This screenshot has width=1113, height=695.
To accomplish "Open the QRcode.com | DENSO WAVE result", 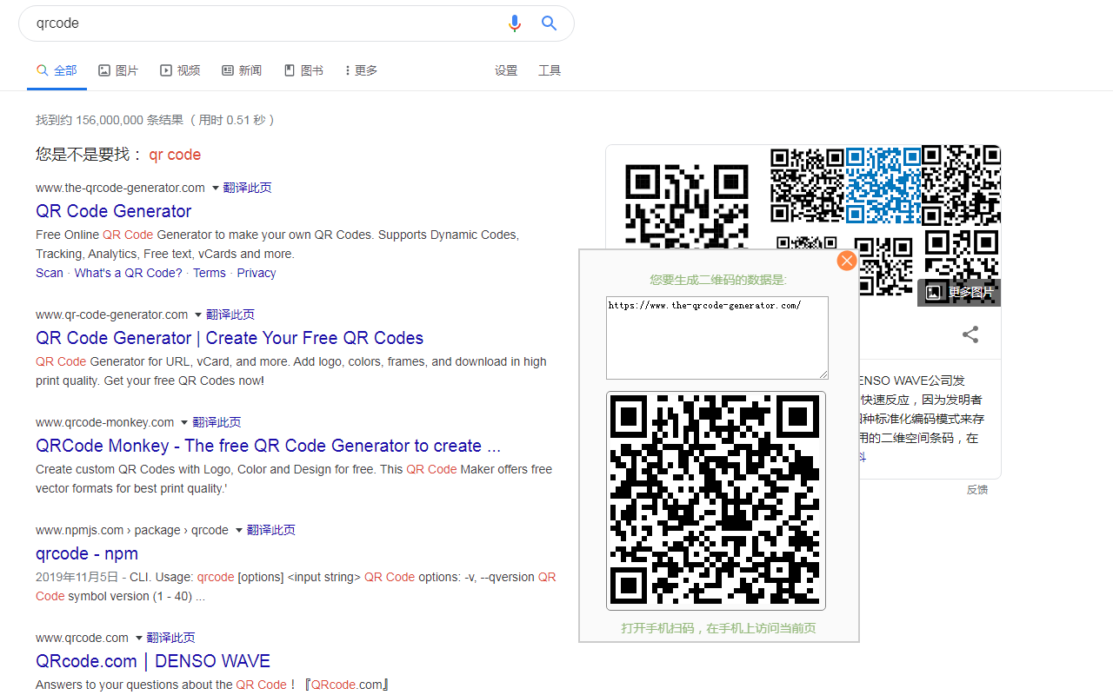I will click(x=153, y=661).
